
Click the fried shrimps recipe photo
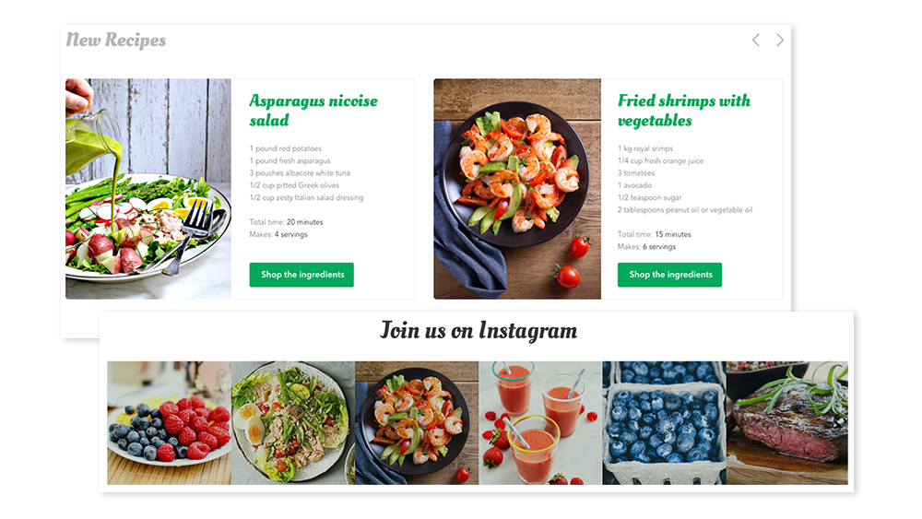pos(517,189)
